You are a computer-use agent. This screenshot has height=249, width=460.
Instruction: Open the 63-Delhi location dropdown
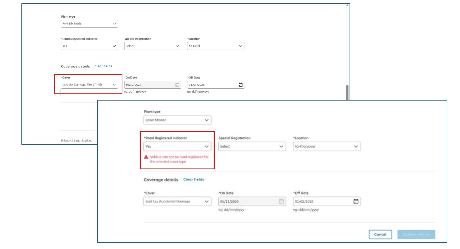coord(216,46)
